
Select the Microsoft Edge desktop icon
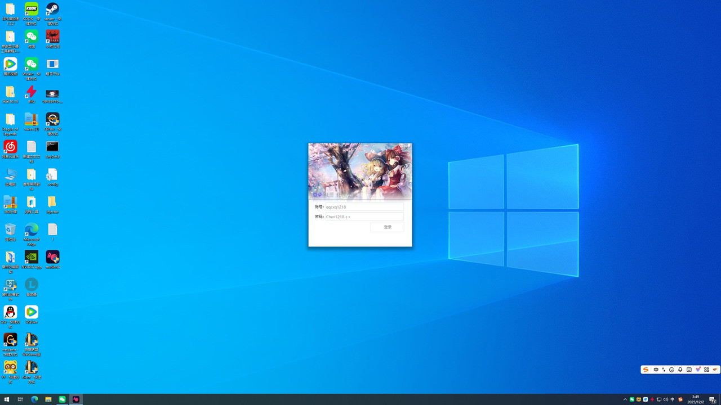tap(32, 235)
